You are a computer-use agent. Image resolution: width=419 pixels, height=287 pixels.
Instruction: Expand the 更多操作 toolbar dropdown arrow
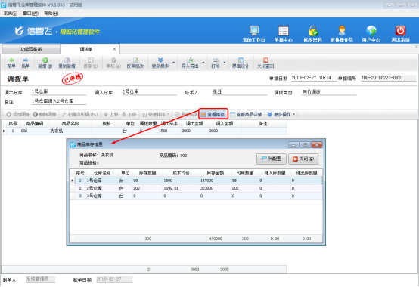pyautogui.click(x=174, y=63)
